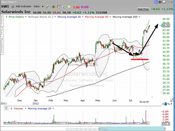This screenshot has height=131, width=175.
Task: Open the T time frame link menu
Action: (160, 2)
